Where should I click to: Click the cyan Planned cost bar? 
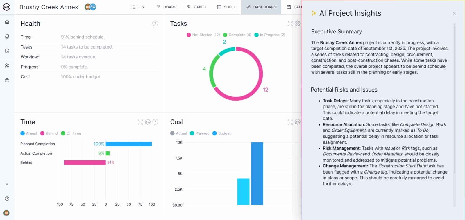(x=244, y=192)
